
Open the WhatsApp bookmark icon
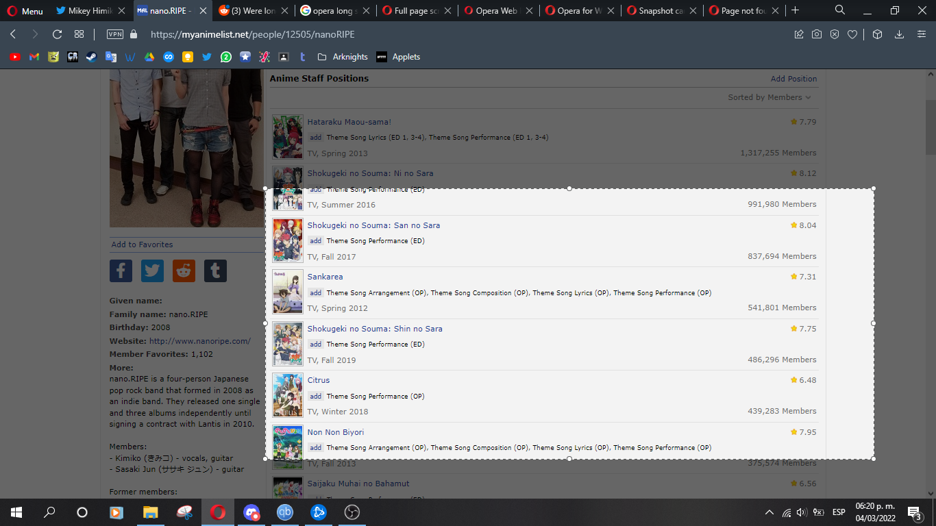(x=225, y=57)
